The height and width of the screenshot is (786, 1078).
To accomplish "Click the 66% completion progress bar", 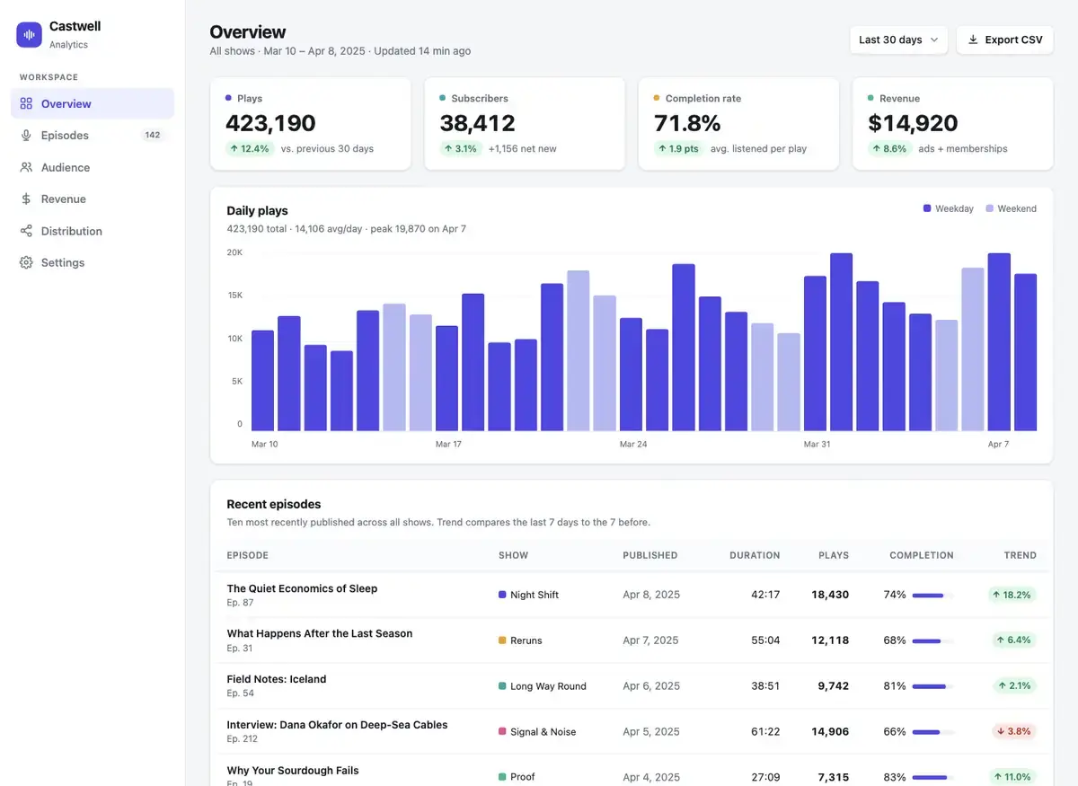I will 932,732.
